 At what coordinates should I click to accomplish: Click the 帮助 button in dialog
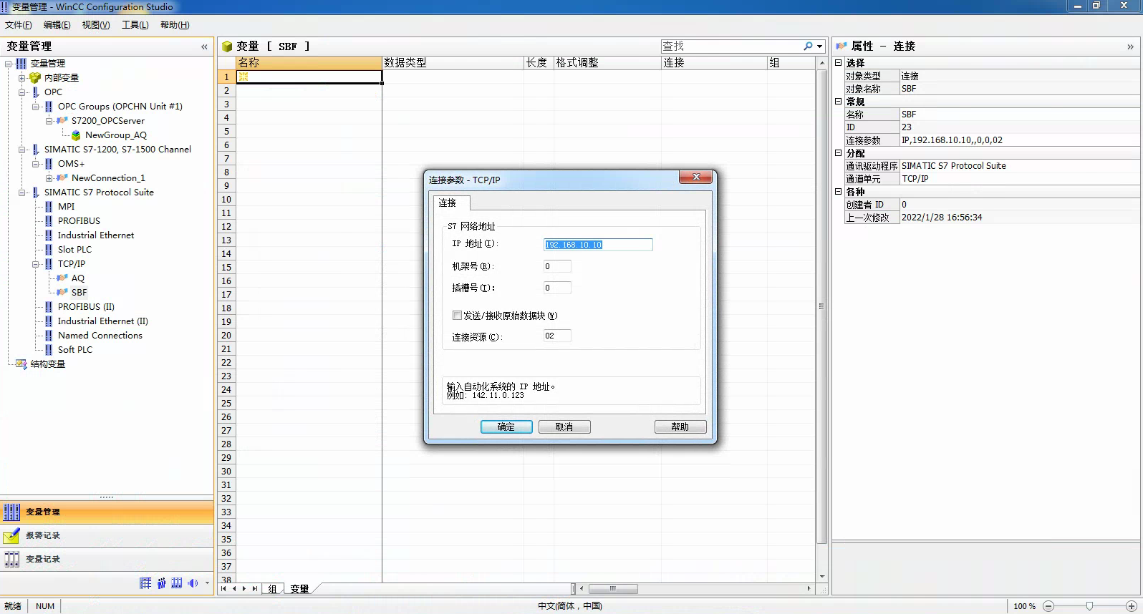point(680,427)
